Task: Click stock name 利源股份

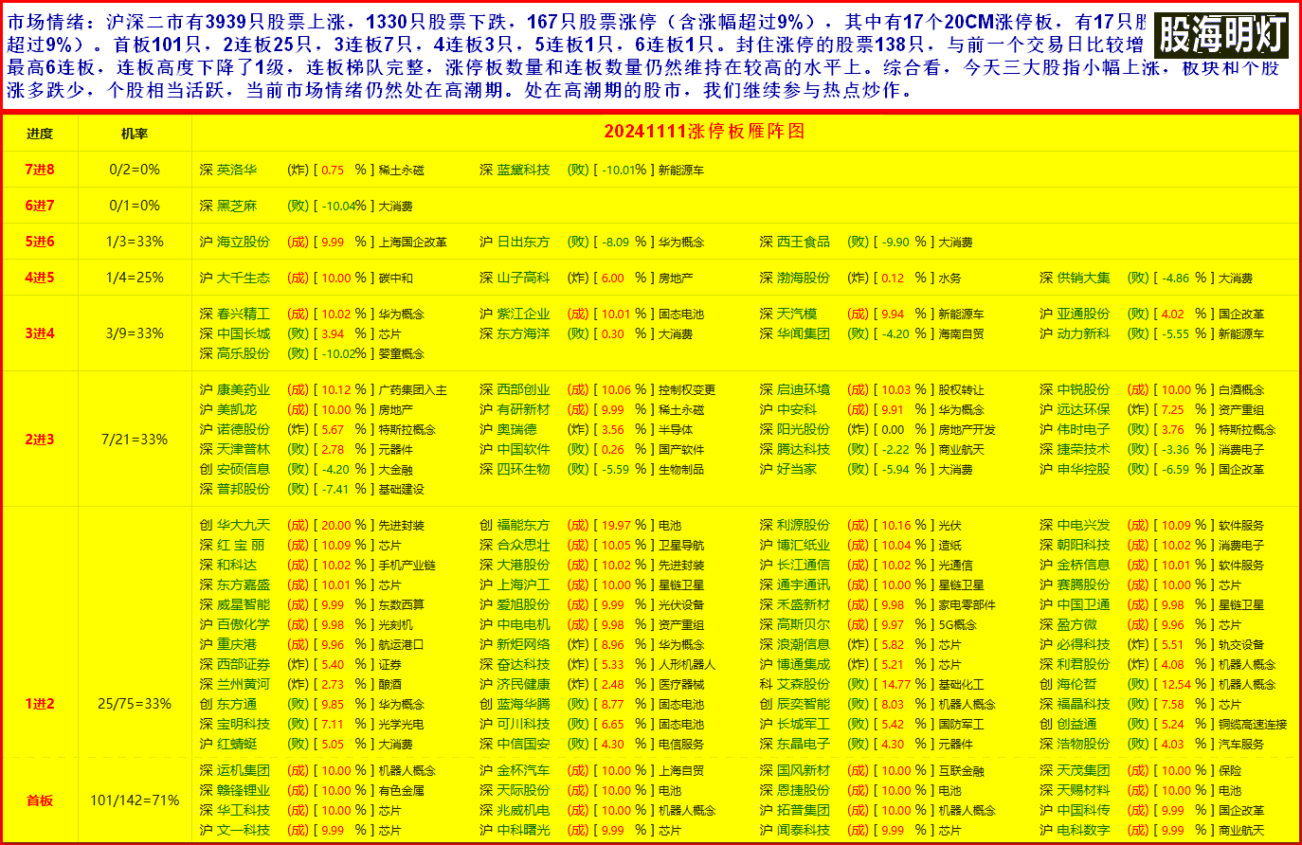Action: tap(804, 525)
